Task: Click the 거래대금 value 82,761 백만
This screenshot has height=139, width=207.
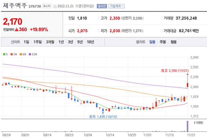Action: click(x=189, y=31)
